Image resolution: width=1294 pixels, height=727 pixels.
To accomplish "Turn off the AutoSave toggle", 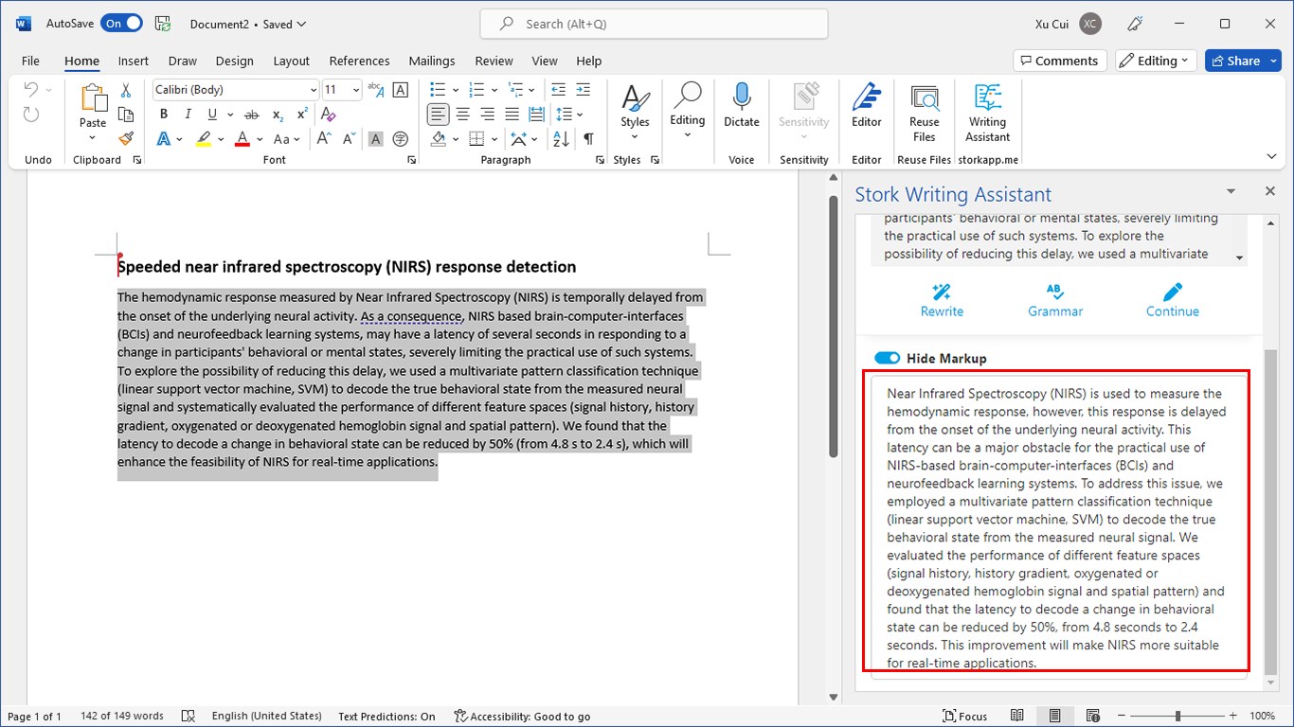I will pos(122,24).
